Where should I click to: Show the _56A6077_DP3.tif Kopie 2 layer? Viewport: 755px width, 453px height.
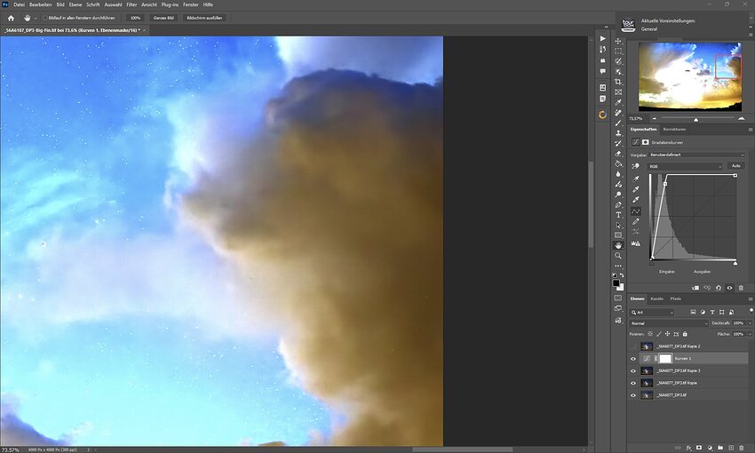tap(633, 346)
